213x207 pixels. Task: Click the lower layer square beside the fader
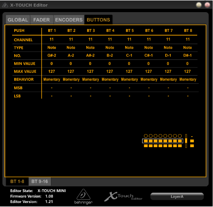192,146
